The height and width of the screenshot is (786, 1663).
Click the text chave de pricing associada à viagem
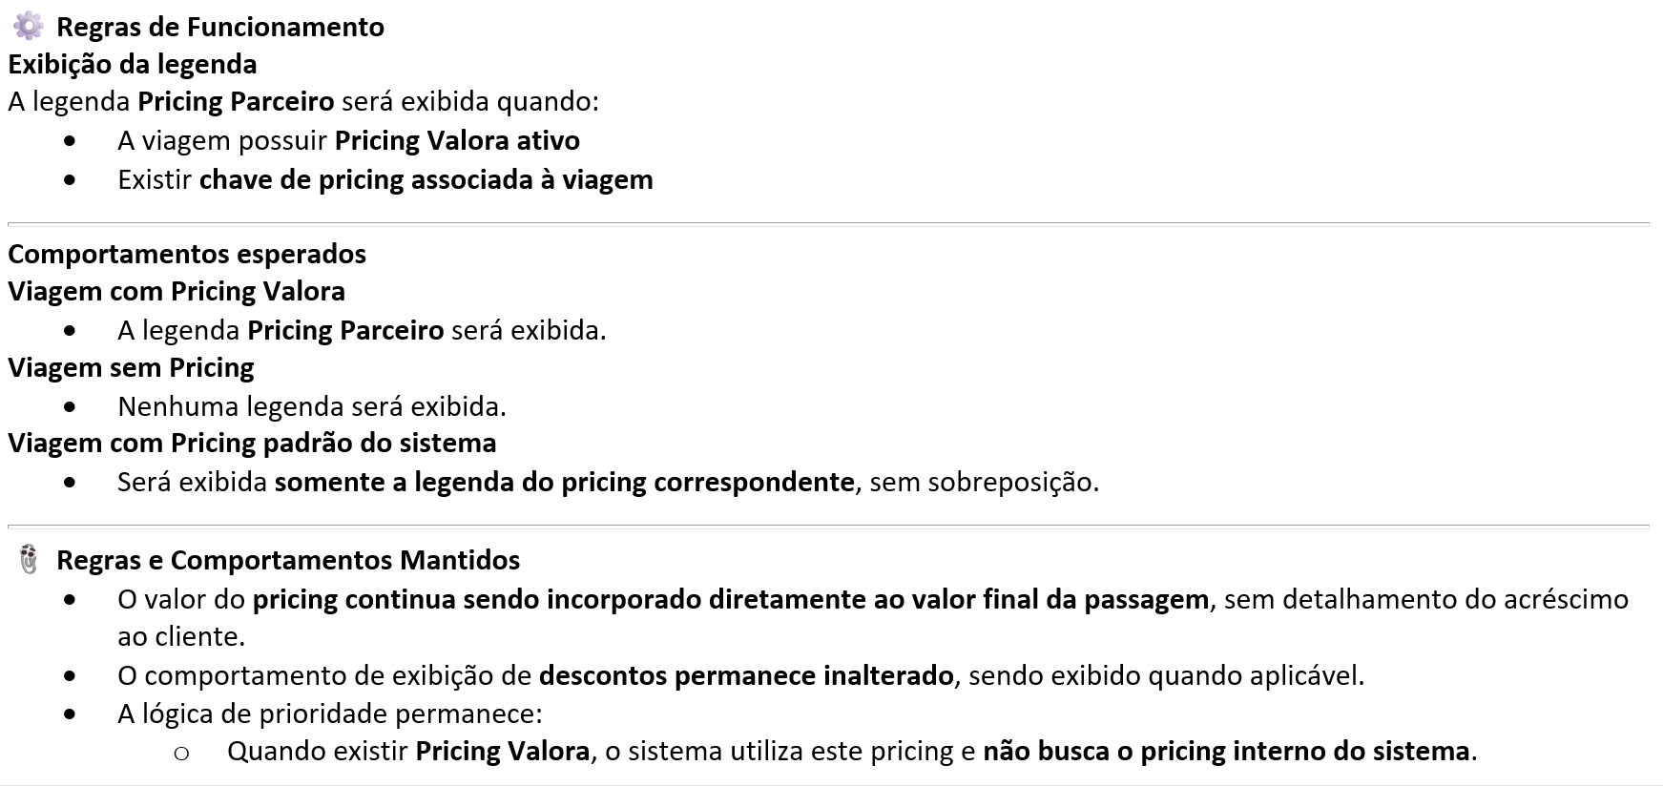[x=426, y=179]
